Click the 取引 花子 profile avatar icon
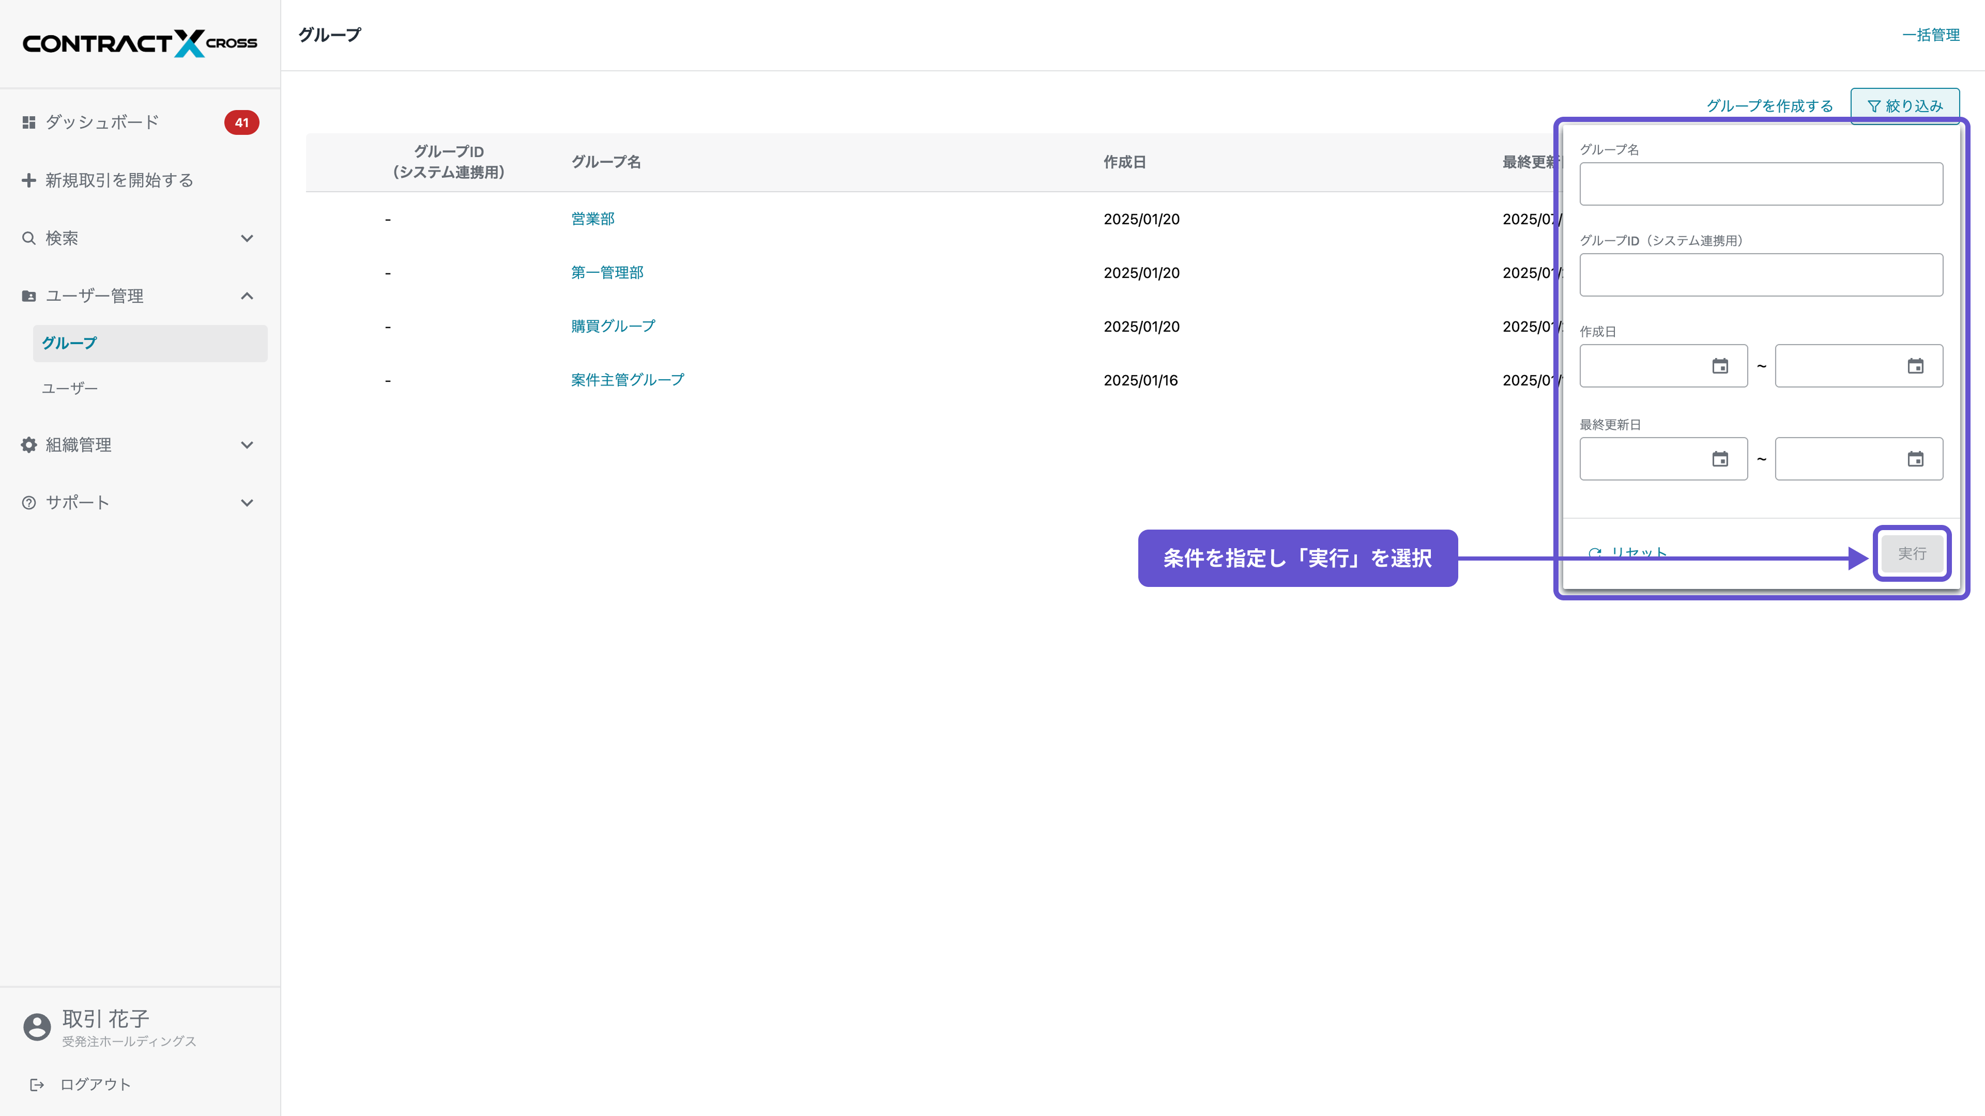The image size is (1985, 1116). tap(37, 1027)
